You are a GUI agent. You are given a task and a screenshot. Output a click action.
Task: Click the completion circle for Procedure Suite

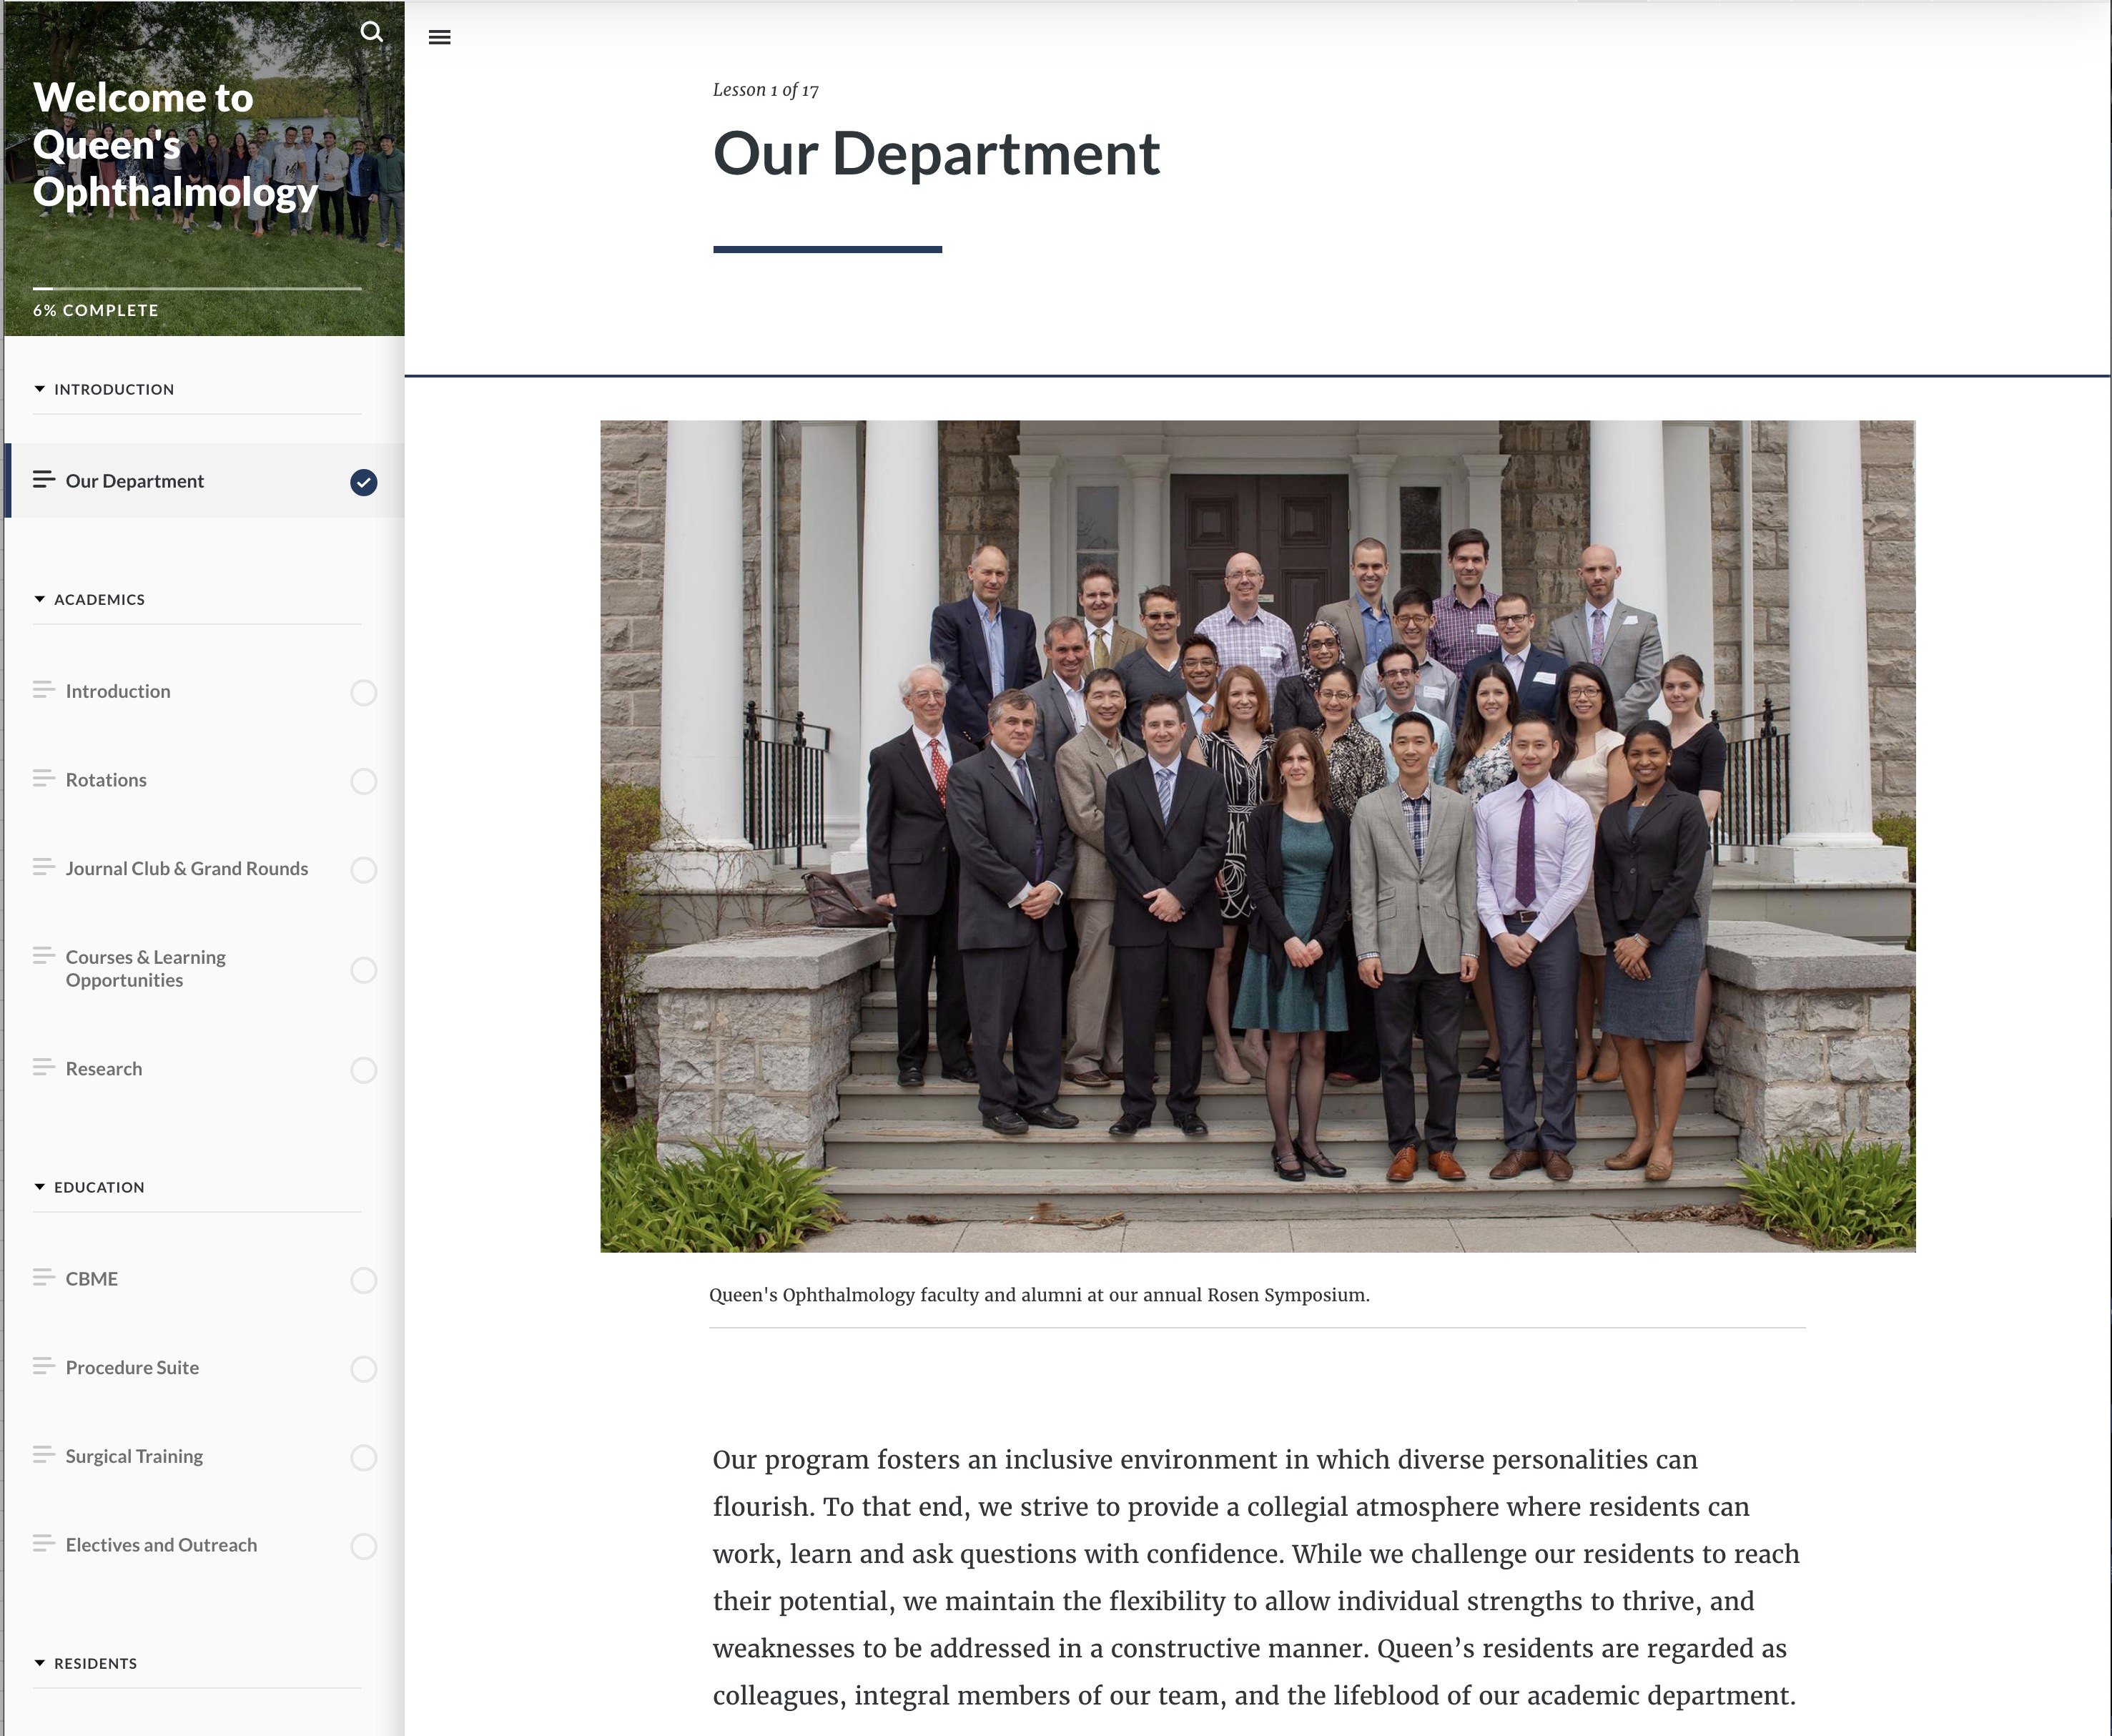coord(364,1369)
